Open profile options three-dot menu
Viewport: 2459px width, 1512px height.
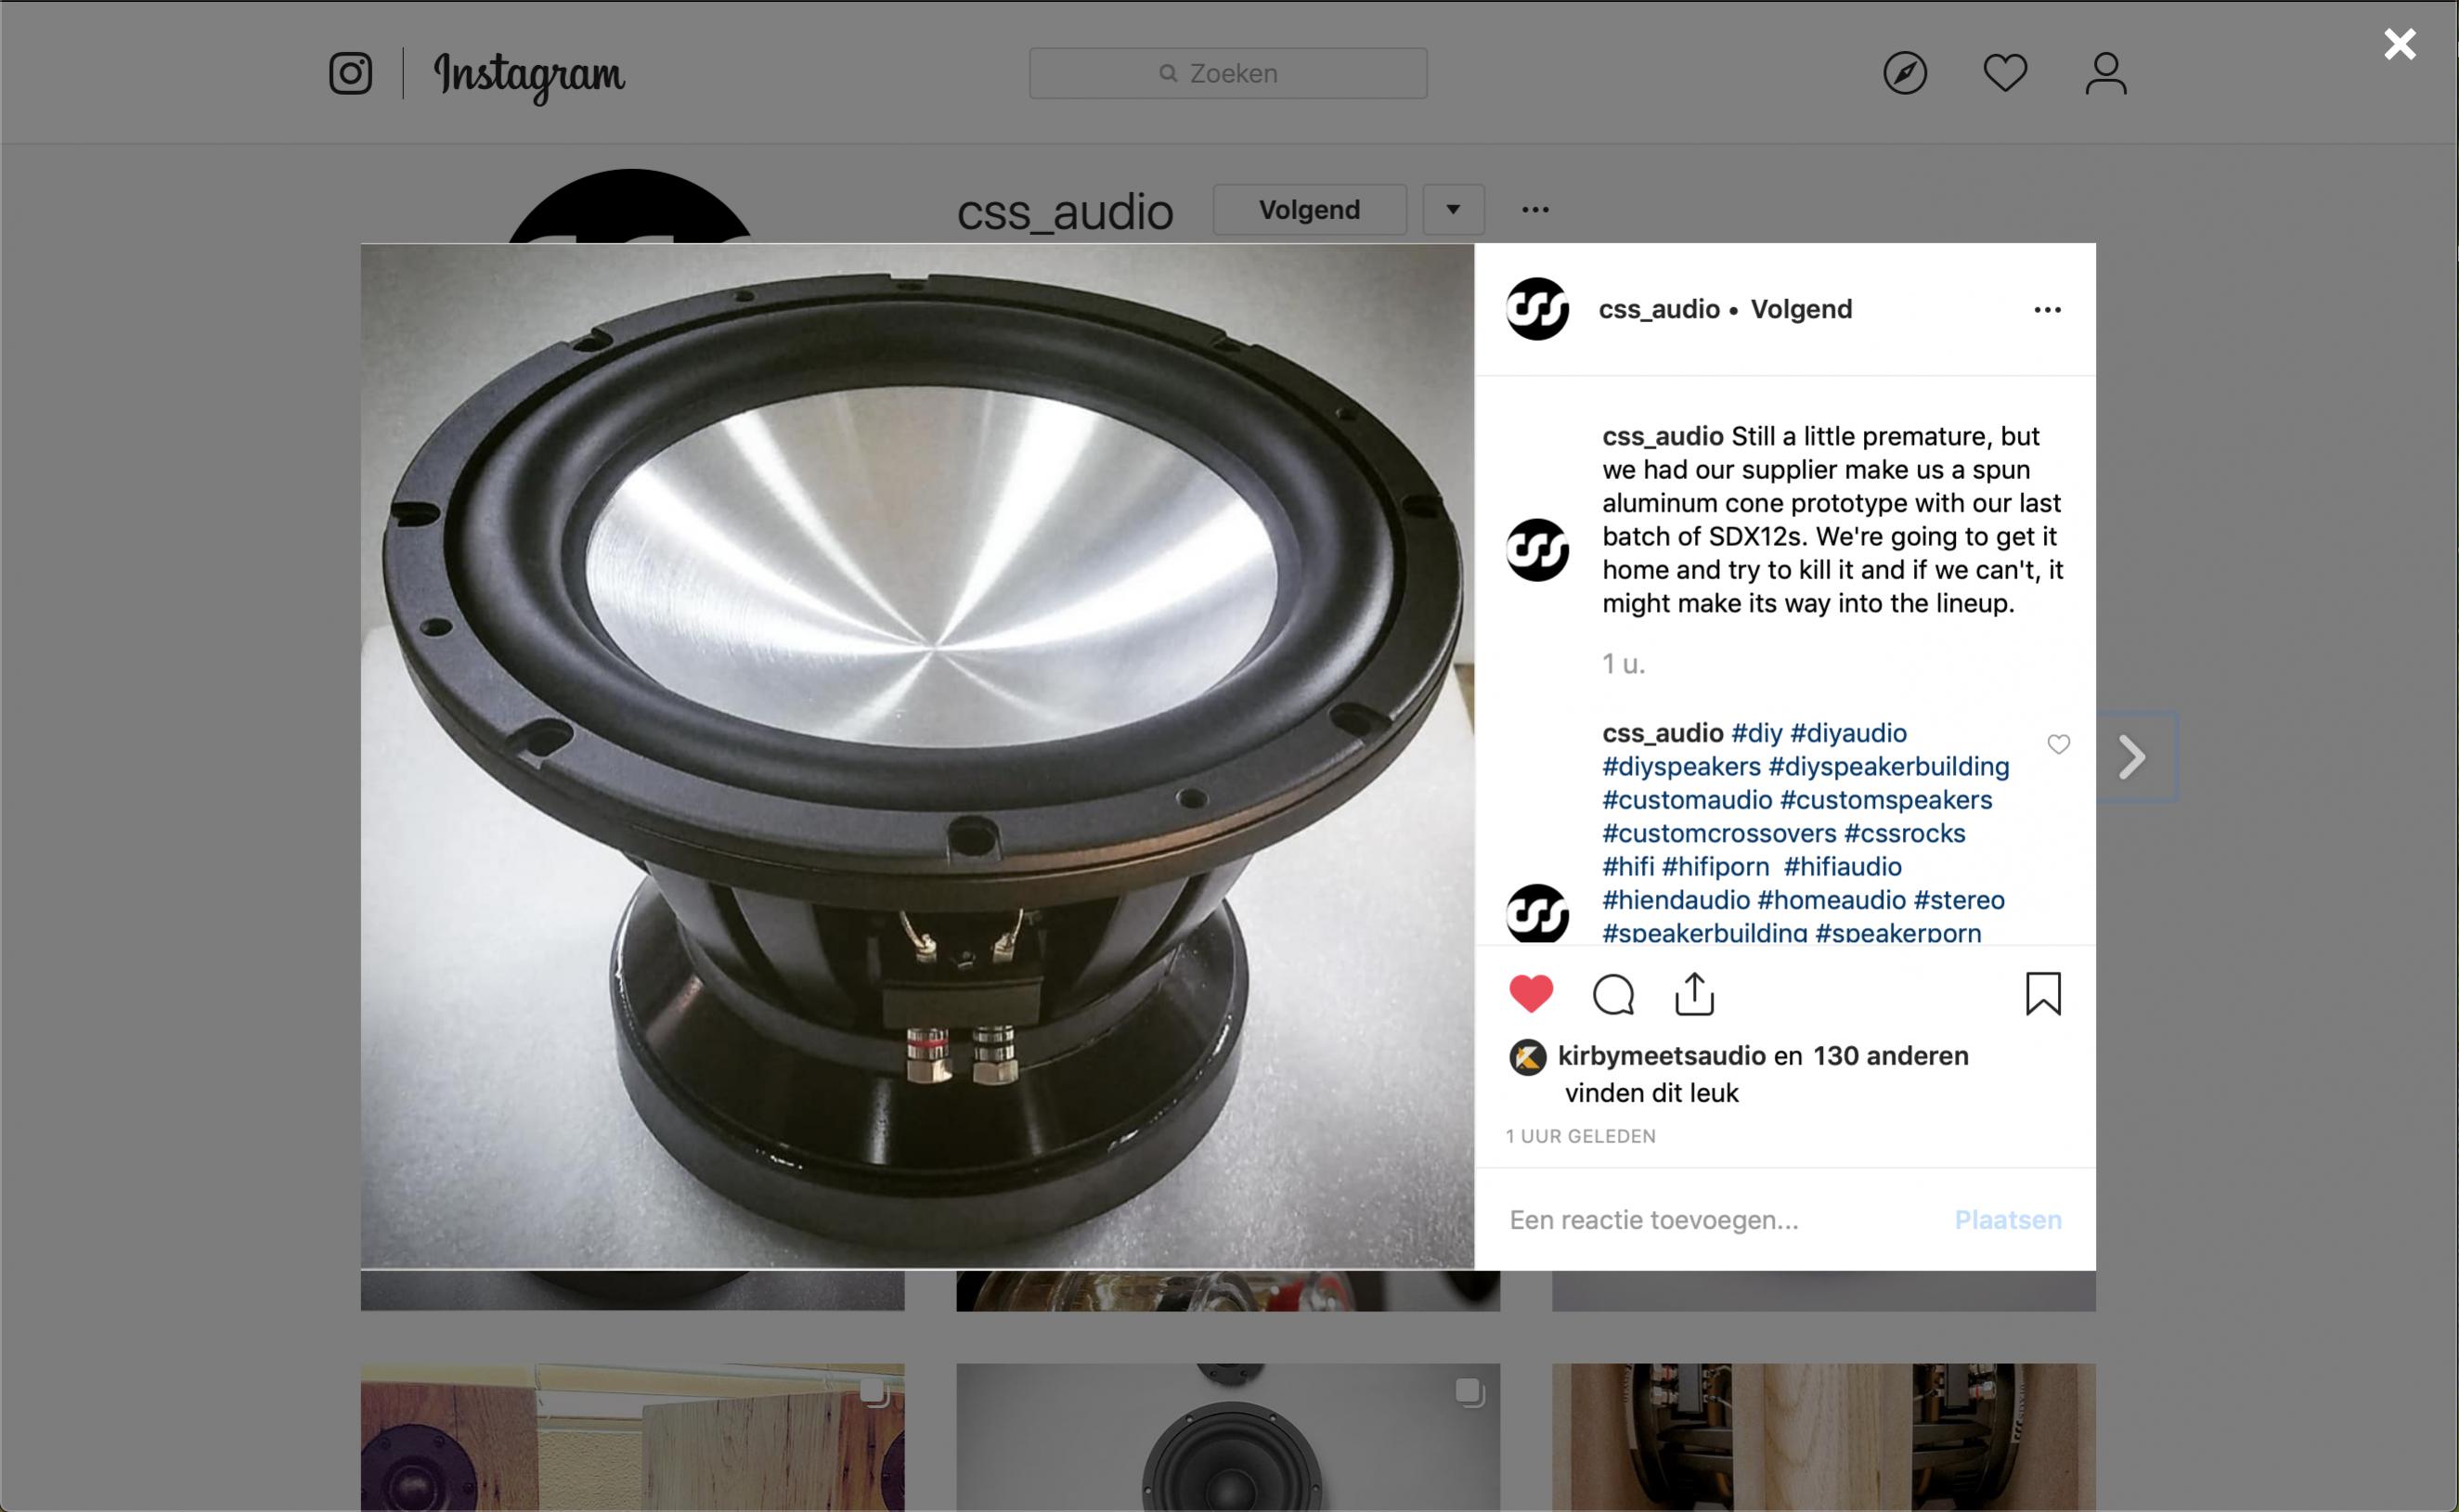pos(1535,210)
